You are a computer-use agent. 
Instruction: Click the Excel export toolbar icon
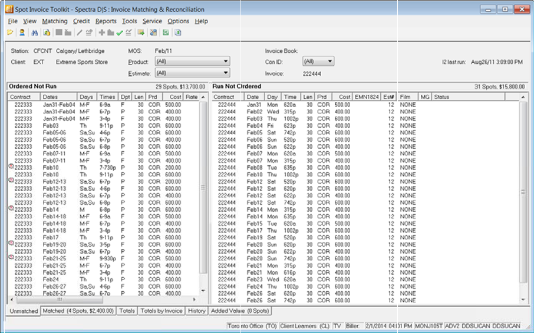pyautogui.click(x=166, y=32)
